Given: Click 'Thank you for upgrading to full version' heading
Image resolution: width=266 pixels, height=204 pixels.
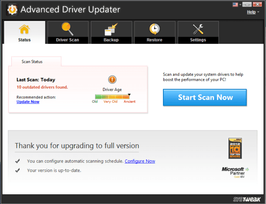Looking at the screenshot, I should [x=77, y=146].
